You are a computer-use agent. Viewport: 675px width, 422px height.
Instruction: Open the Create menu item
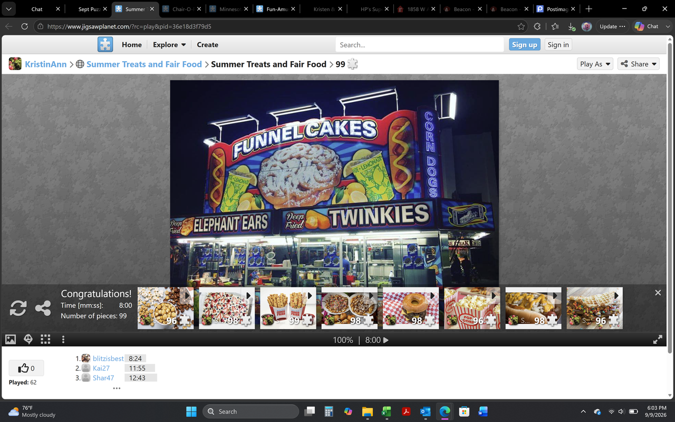[207, 45]
